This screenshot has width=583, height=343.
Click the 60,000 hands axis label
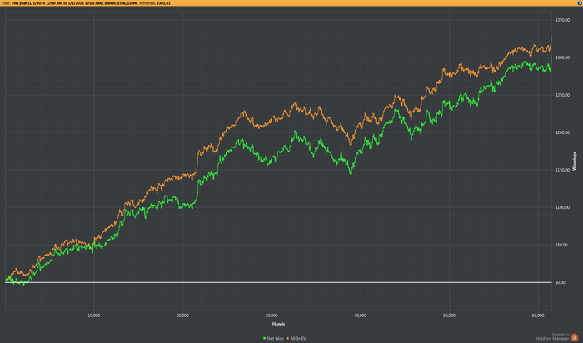(538, 316)
